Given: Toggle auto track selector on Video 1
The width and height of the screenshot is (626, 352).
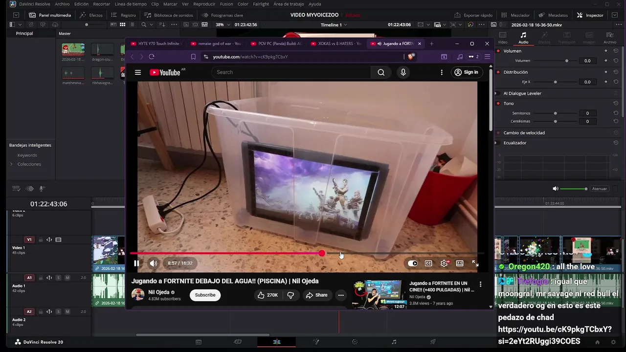Looking at the screenshot, I should 49,240.
